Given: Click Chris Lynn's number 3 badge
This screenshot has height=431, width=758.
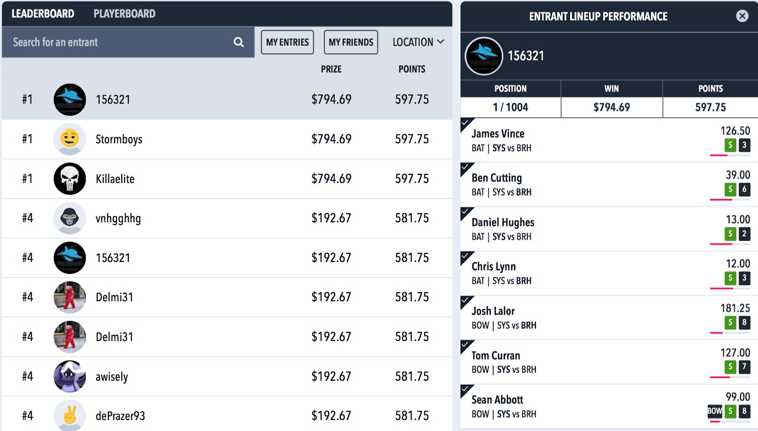Looking at the screenshot, I should [x=744, y=278].
